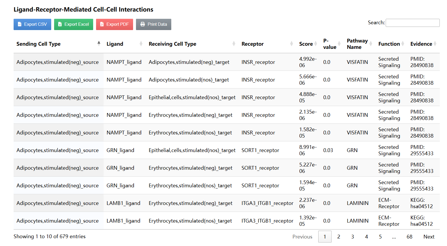Jump to last page 68
This screenshot has height=246, width=447.
click(x=409, y=237)
